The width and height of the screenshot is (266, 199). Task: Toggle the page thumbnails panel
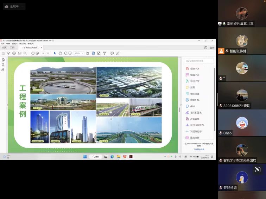pos(3,60)
